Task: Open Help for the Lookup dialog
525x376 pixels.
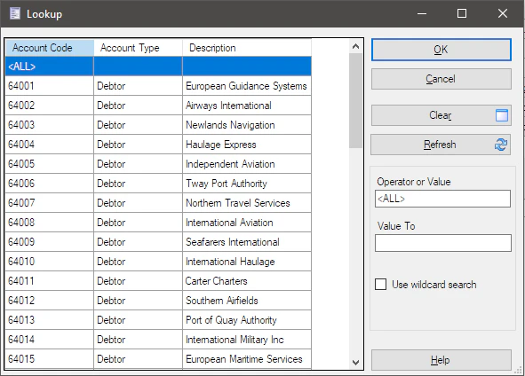Action: (x=441, y=360)
